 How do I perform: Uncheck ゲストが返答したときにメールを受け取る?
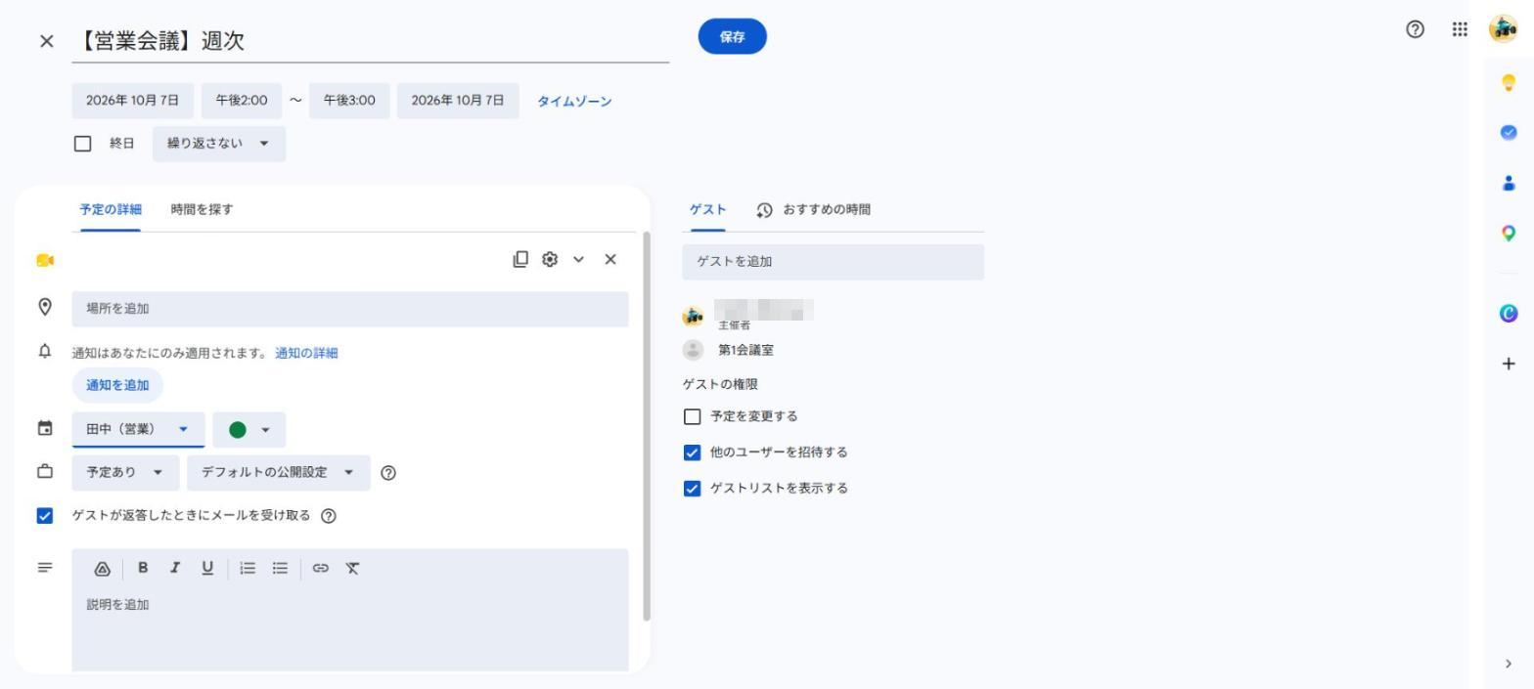point(45,516)
